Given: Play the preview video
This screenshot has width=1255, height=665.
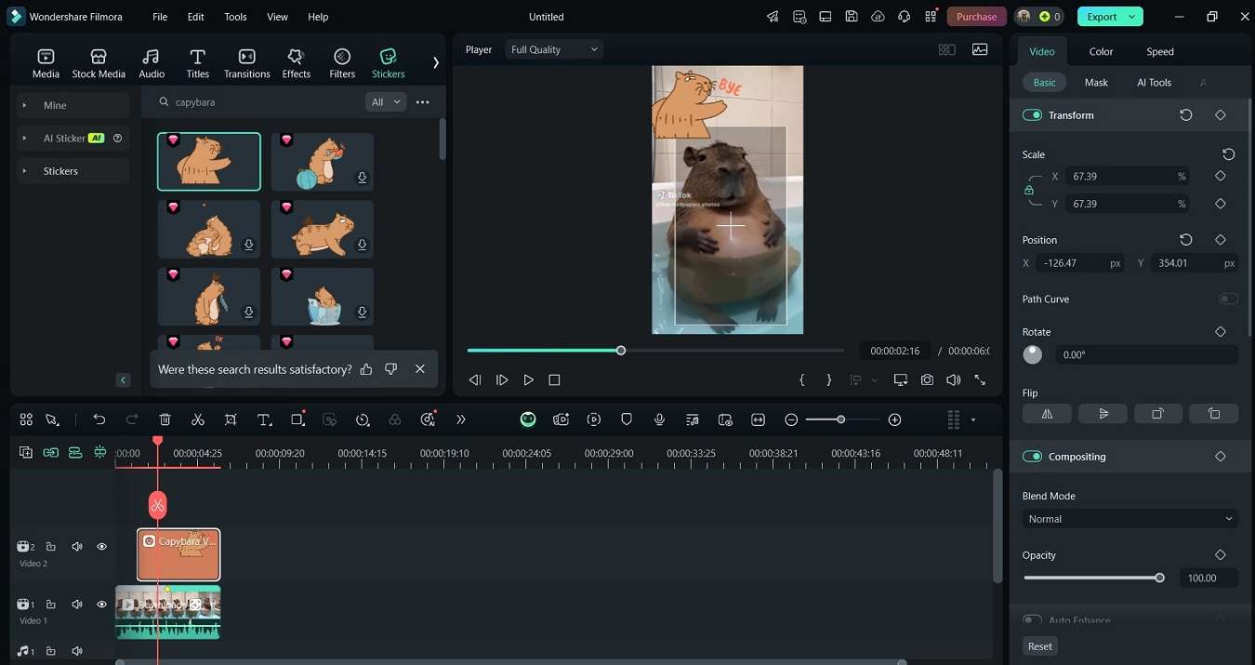Looking at the screenshot, I should [x=528, y=379].
